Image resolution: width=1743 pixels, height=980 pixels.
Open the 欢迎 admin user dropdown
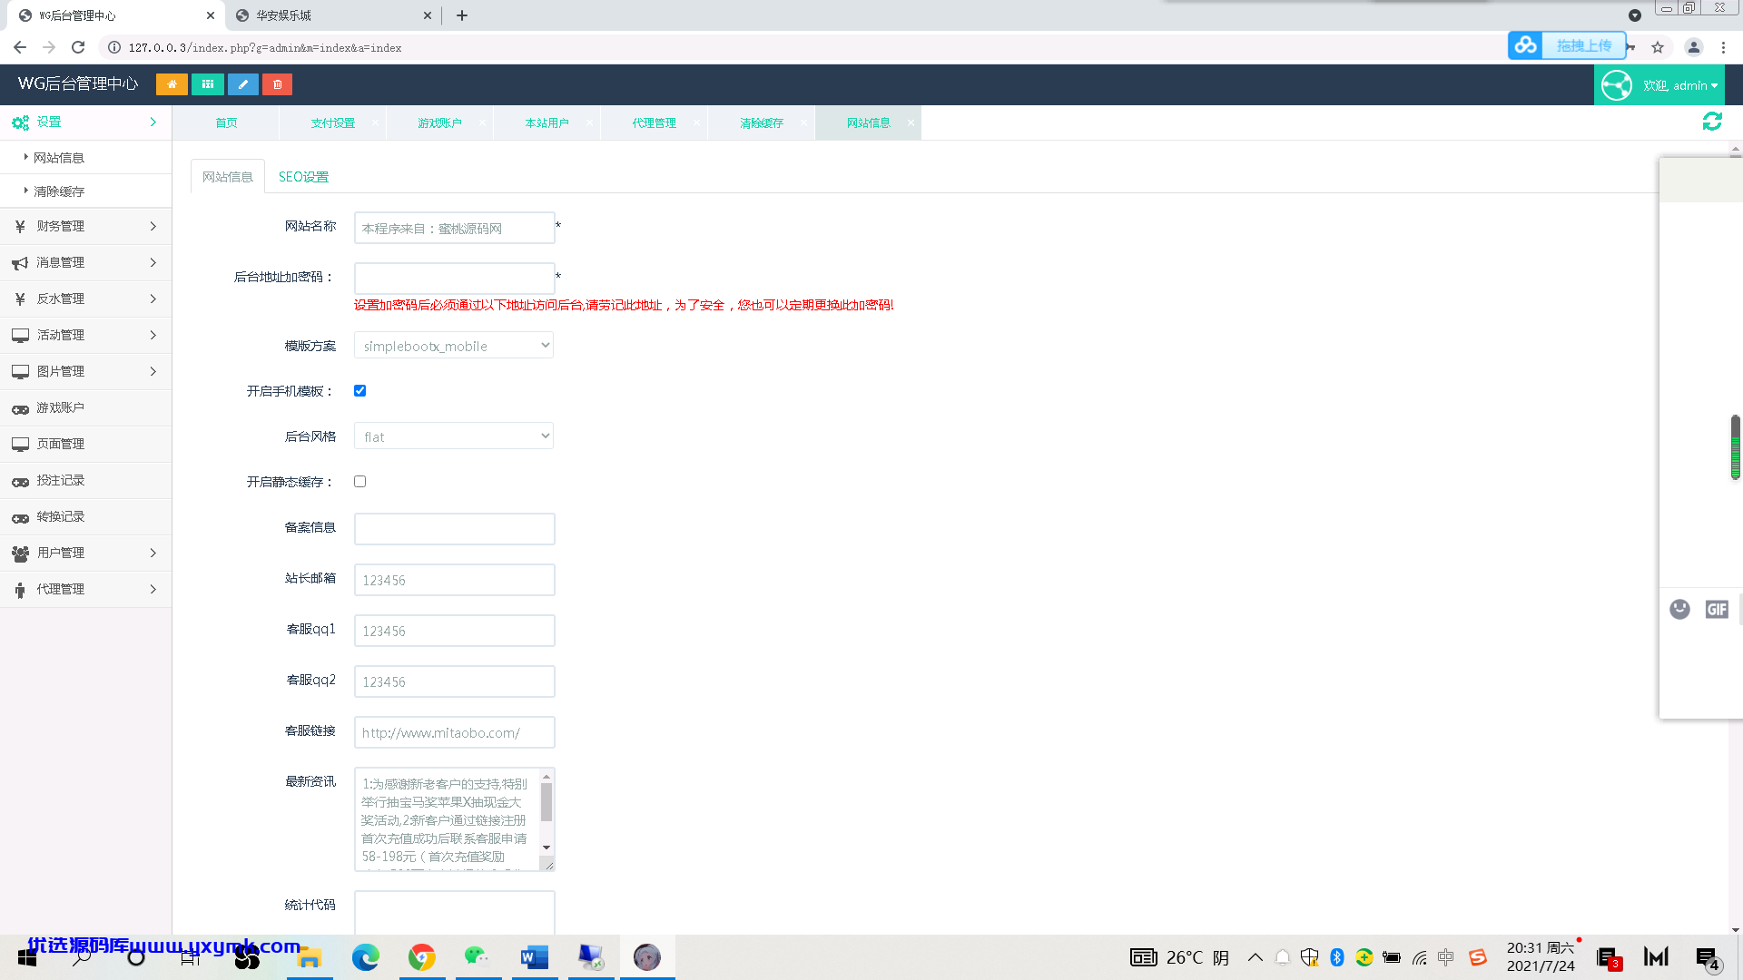(1659, 85)
